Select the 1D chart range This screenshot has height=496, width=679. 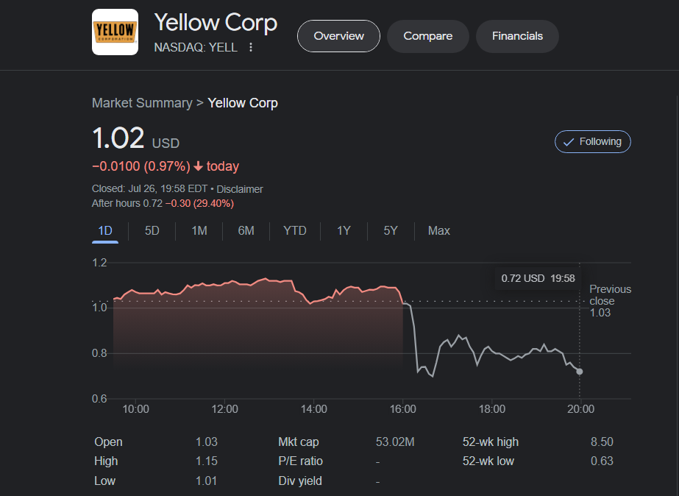104,230
